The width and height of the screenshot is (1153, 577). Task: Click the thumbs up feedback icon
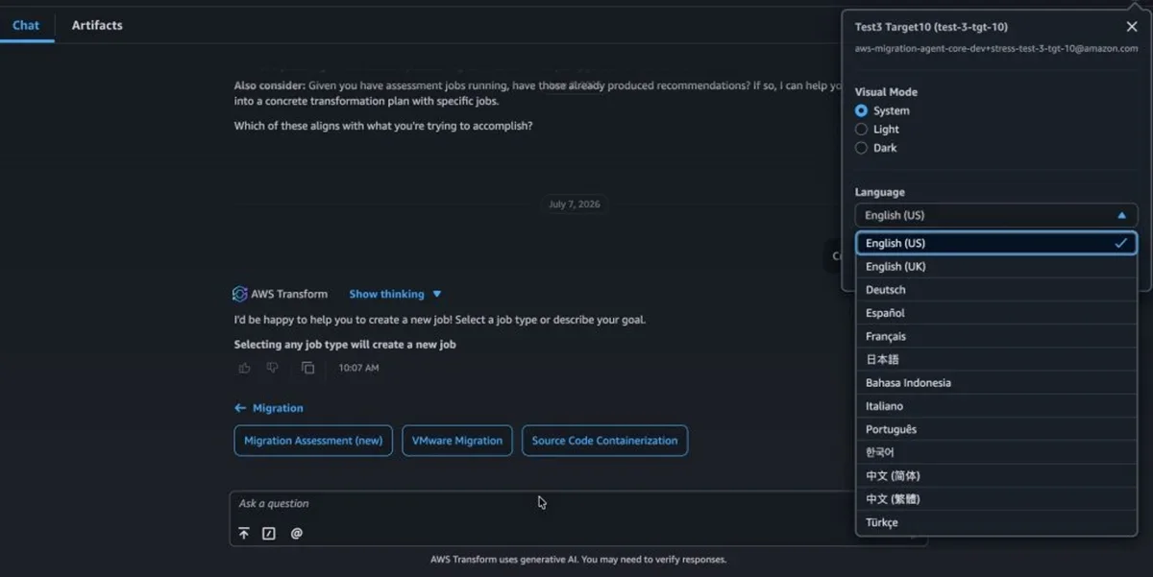tap(244, 368)
